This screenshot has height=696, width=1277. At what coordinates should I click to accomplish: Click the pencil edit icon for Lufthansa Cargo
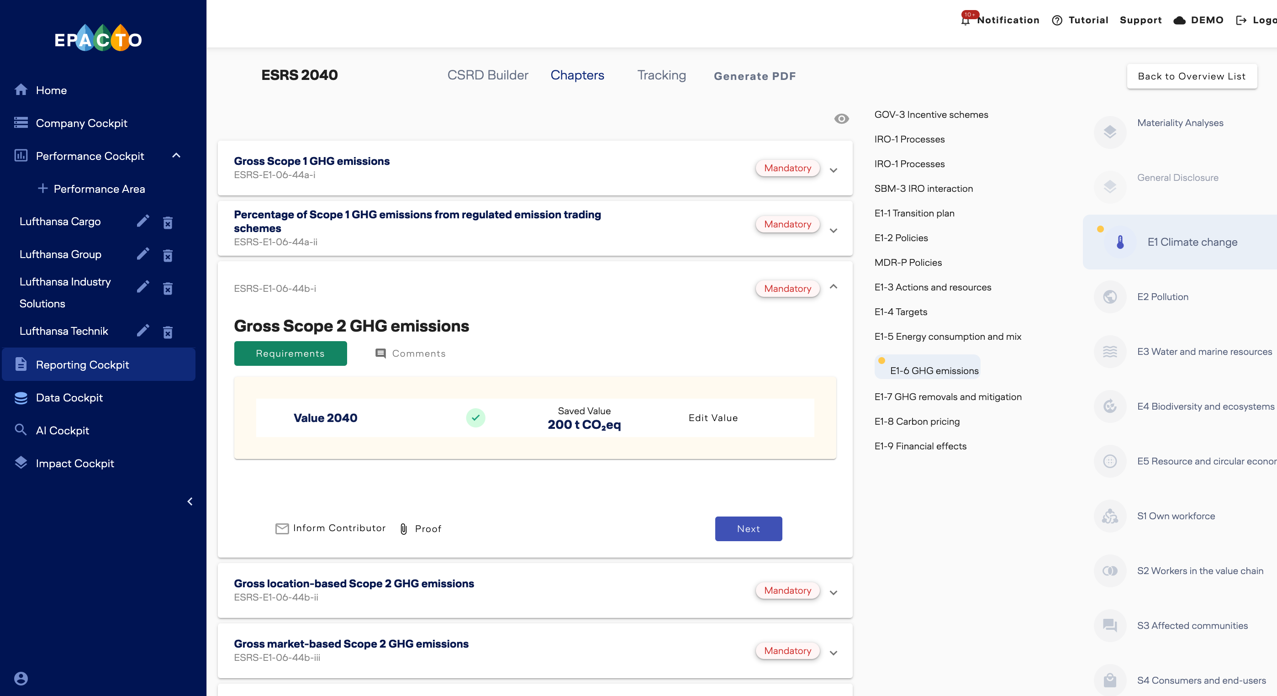[x=143, y=221]
